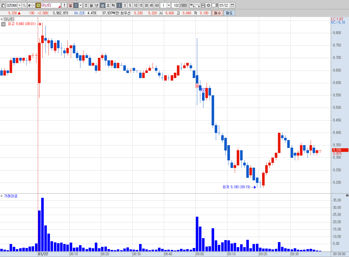Open the dropdown beside the 일 period number
Image resolution: width=349 pixels, height=257 pixels.
tap(80, 5)
